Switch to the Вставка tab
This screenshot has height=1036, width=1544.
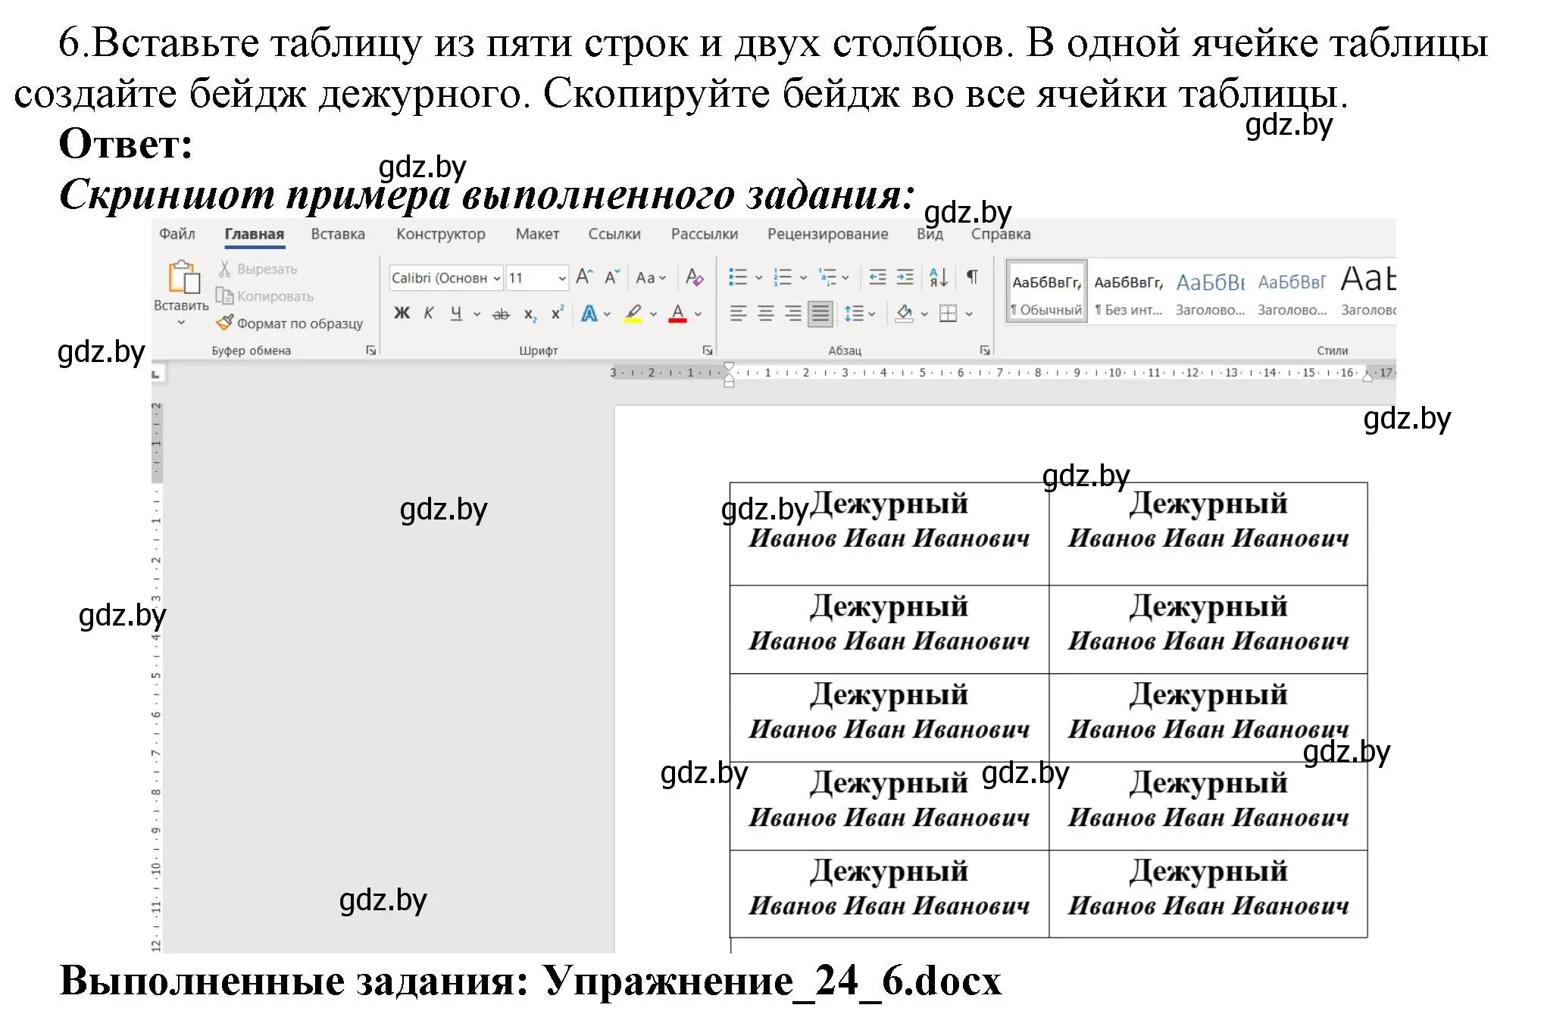[338, 234]
